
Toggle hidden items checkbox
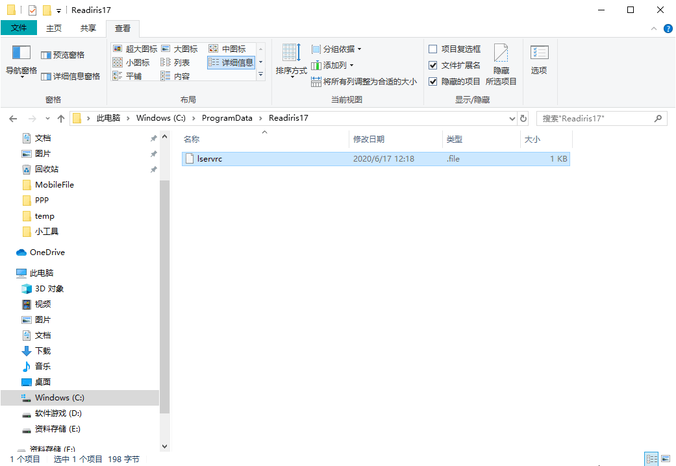(433, 82)
